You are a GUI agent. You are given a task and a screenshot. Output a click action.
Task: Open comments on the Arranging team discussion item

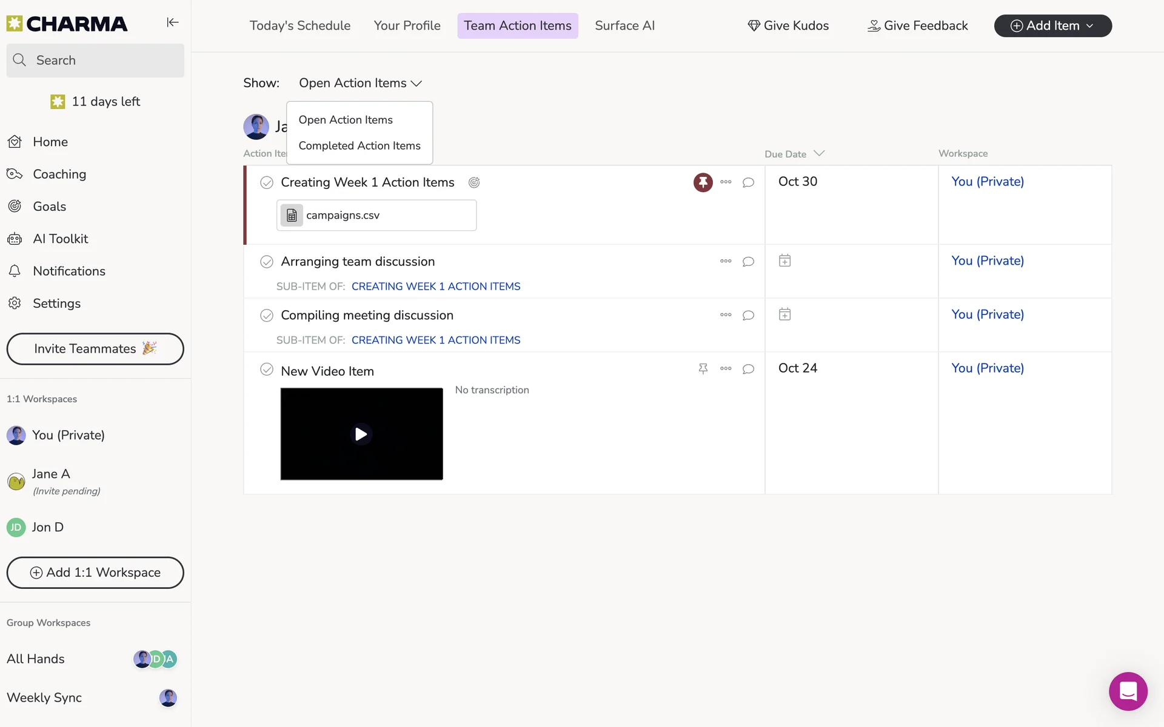[x=748, y=262]
